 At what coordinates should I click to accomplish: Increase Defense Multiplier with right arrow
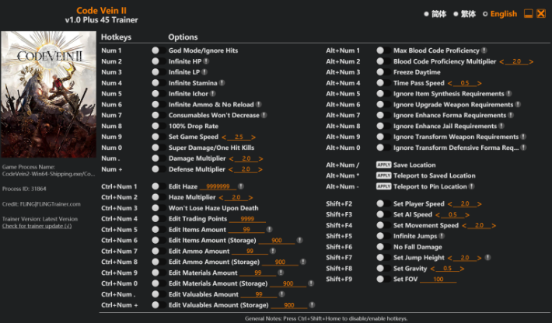[260, 169]
